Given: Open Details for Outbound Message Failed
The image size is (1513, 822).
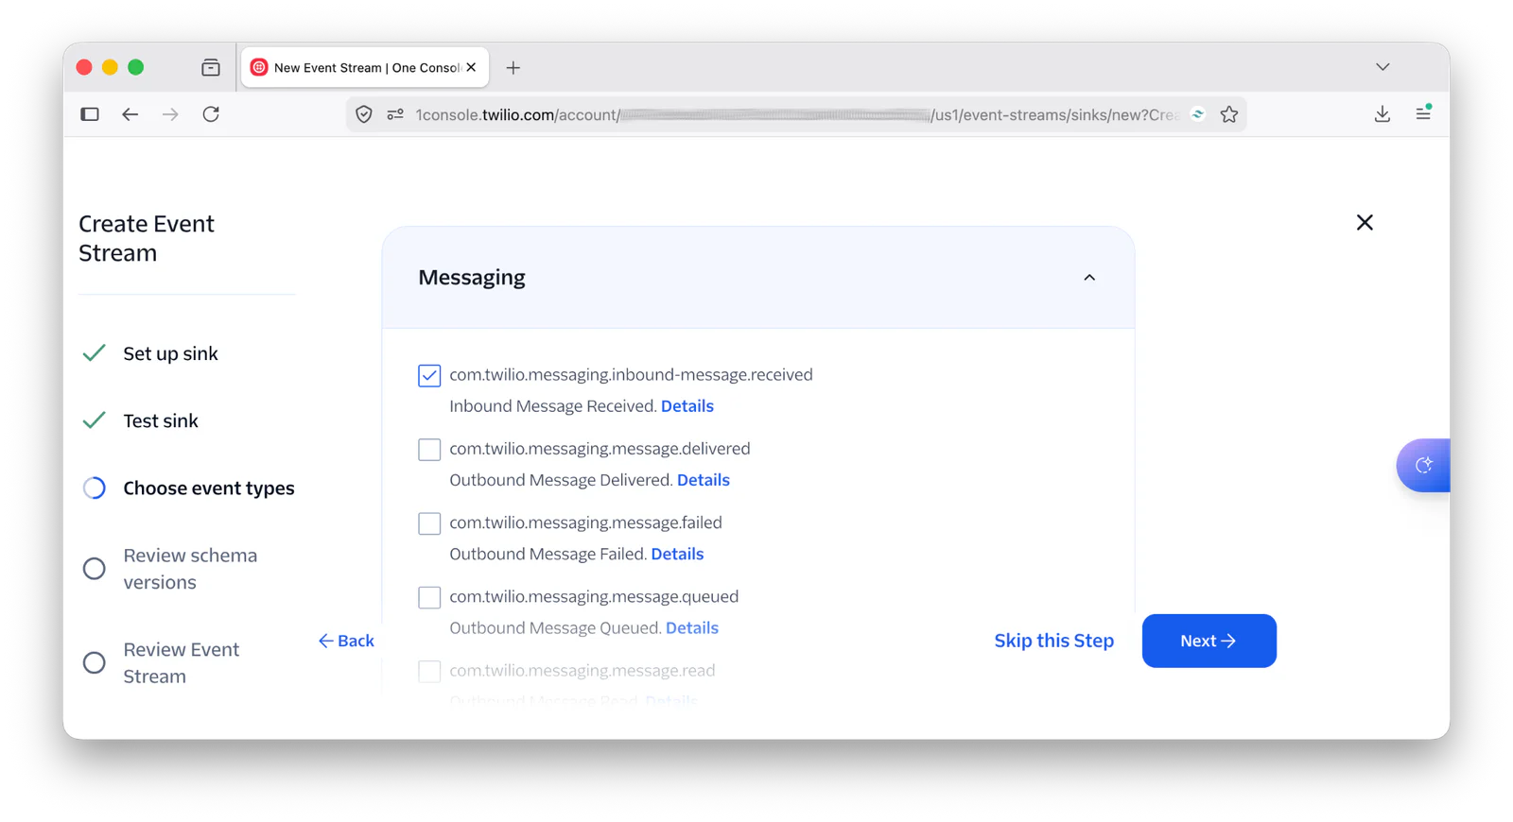Looking at the screenshot, I should click(677, 554).
